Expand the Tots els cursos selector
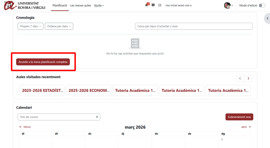270x148 pixels. 59,117
